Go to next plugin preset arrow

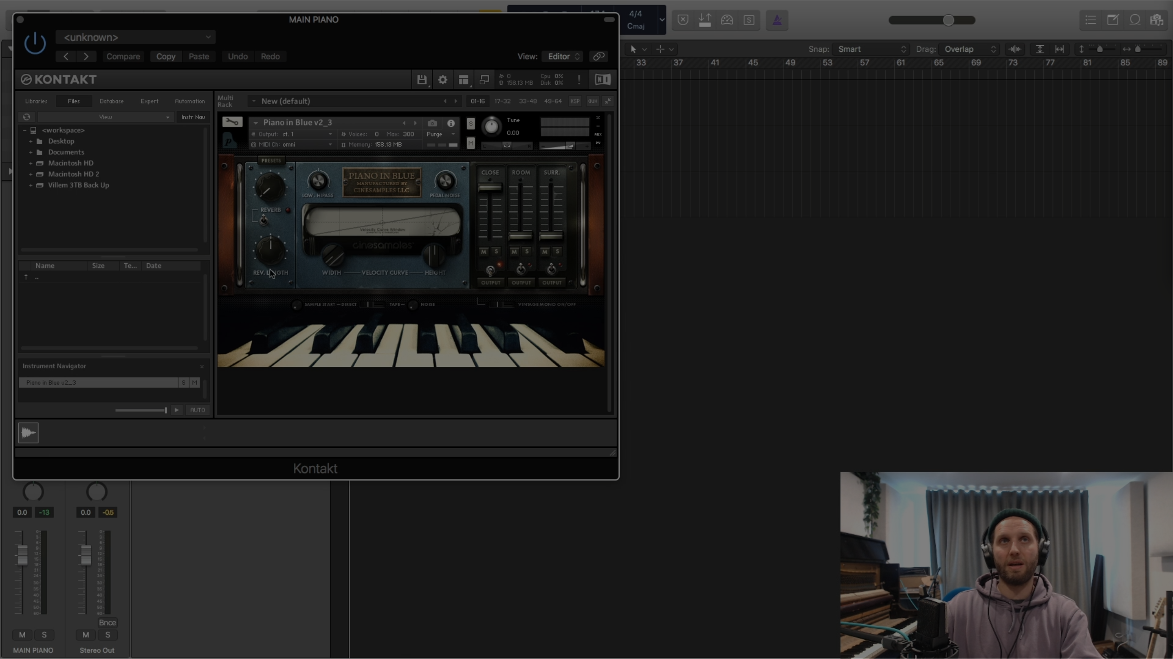(86, 56)
